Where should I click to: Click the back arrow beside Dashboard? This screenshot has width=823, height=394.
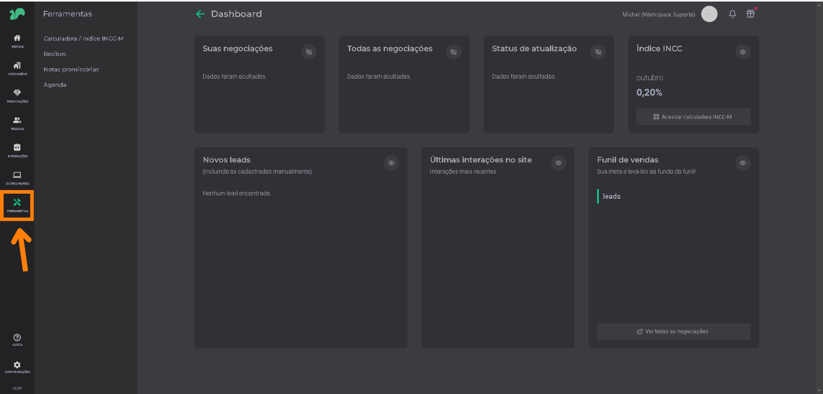pos(200,14)
